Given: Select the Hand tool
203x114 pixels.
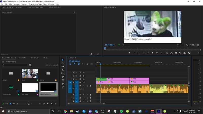Looking at the screenshot, I should pos(63,84).
